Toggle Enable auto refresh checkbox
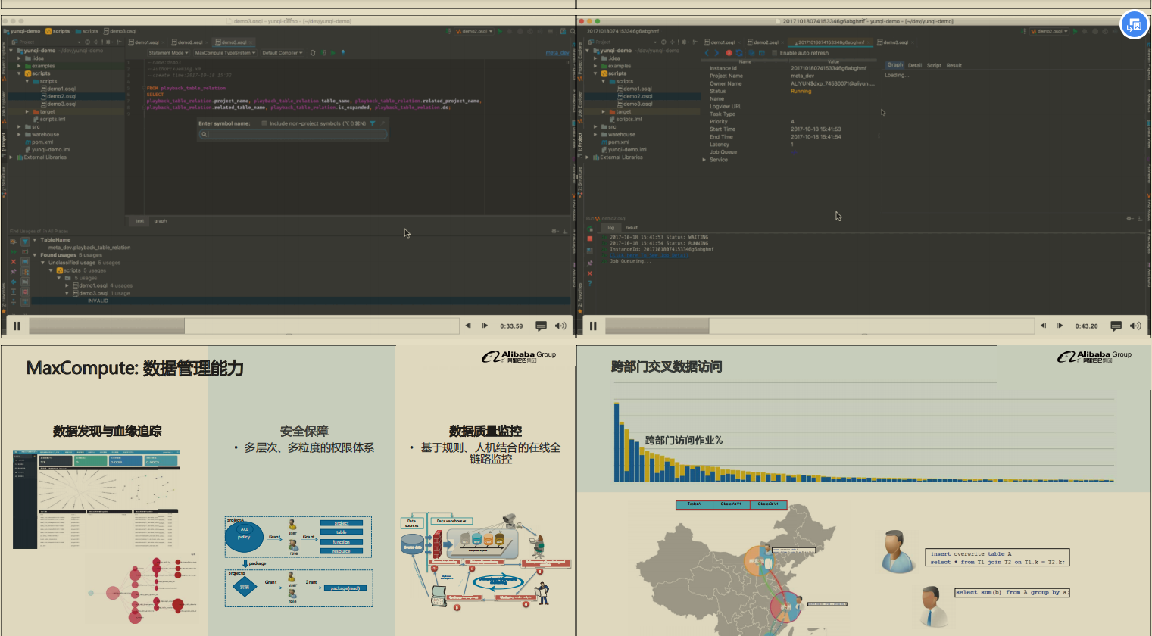This screenshot has width=1152, height=636. click(x=775, y=53)
